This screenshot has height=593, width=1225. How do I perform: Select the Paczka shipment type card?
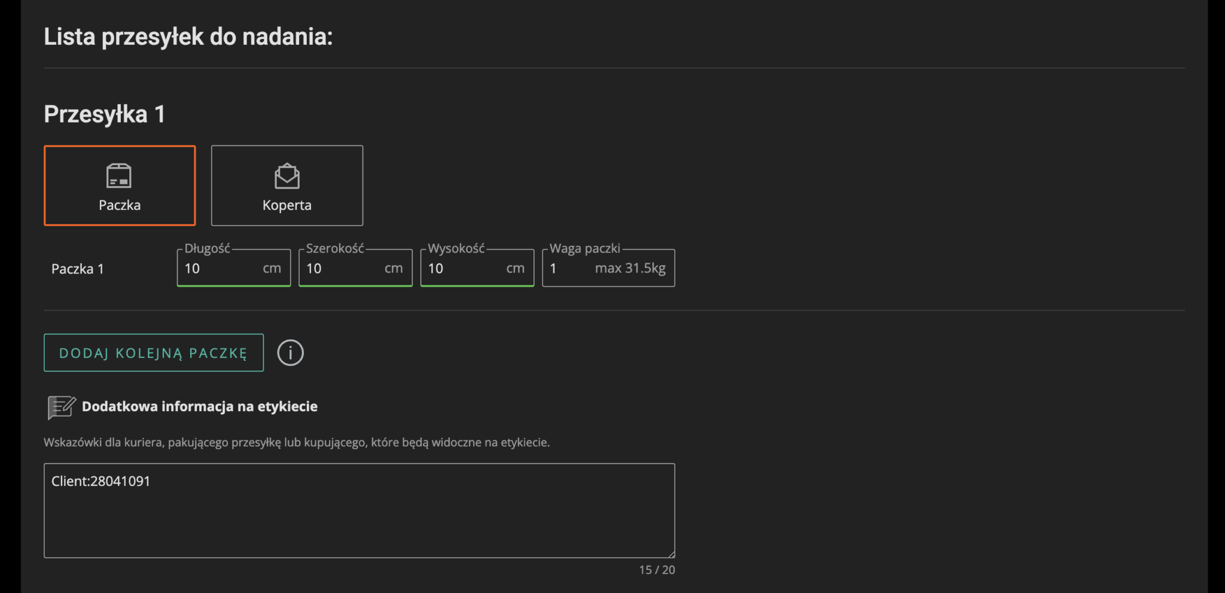tap(120, 185)
